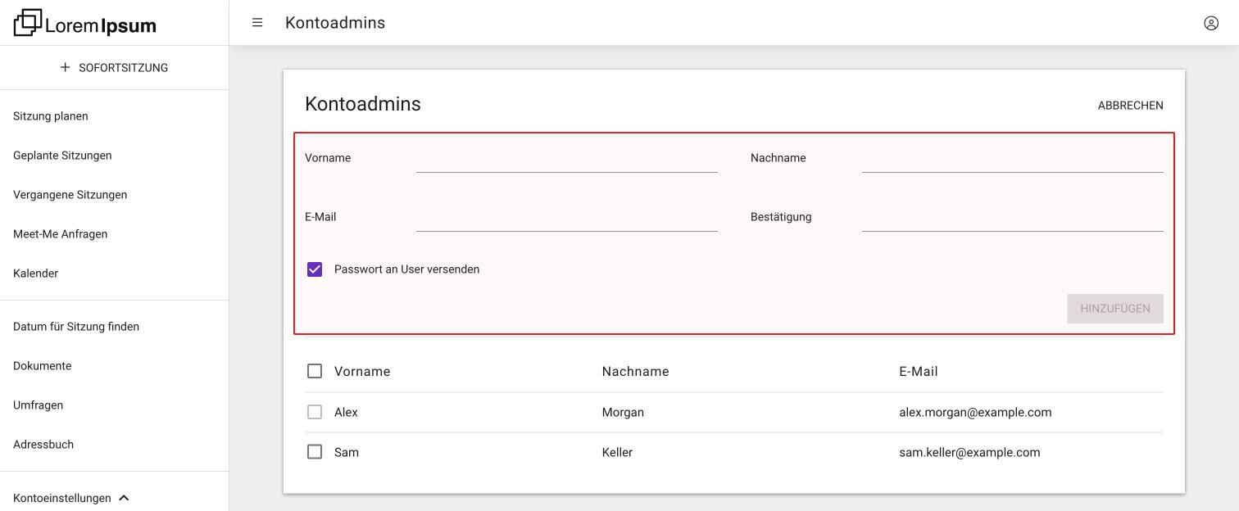
Task: Open the user account icon
Action: (x=1211, y=23)
